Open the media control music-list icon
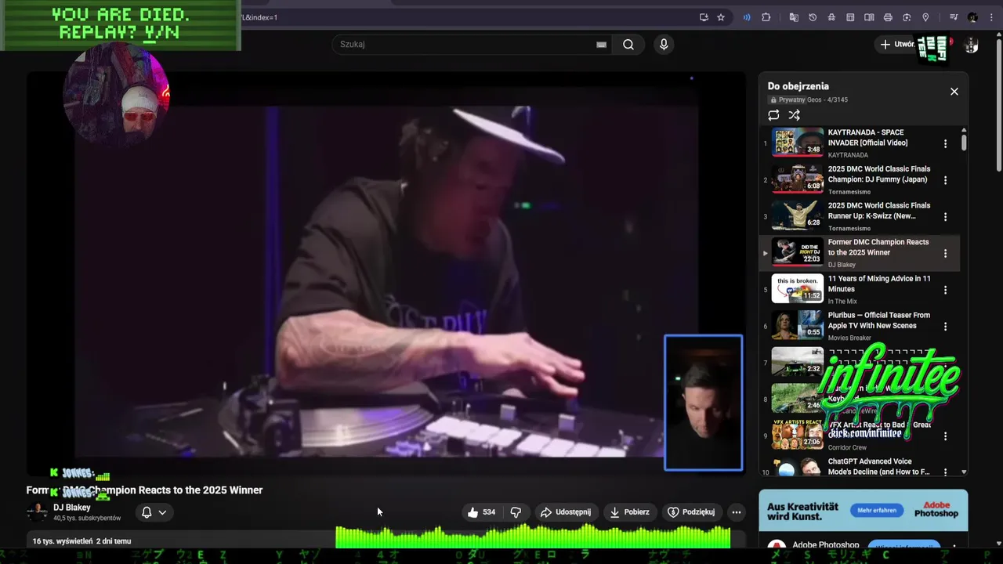Image resolution: width=1003 pixels, height=564 pixels. click(x=954, y=17)
